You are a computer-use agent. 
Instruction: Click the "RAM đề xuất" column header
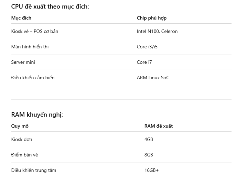pos(159,126)
